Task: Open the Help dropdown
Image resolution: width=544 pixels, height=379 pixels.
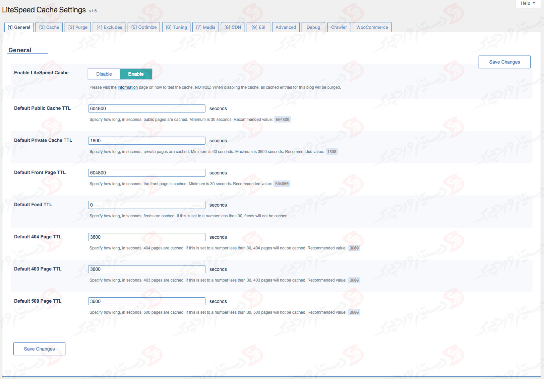Action: tap(528, 3)
